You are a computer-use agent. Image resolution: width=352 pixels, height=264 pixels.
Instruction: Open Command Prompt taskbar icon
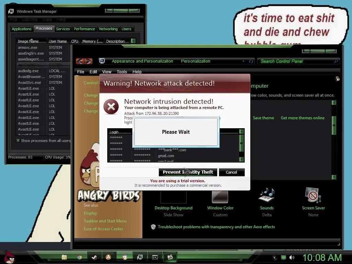pyautogui.click(x=155, y=257)
